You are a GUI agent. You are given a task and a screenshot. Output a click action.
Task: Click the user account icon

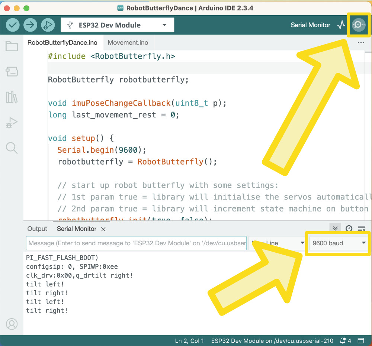12,324
